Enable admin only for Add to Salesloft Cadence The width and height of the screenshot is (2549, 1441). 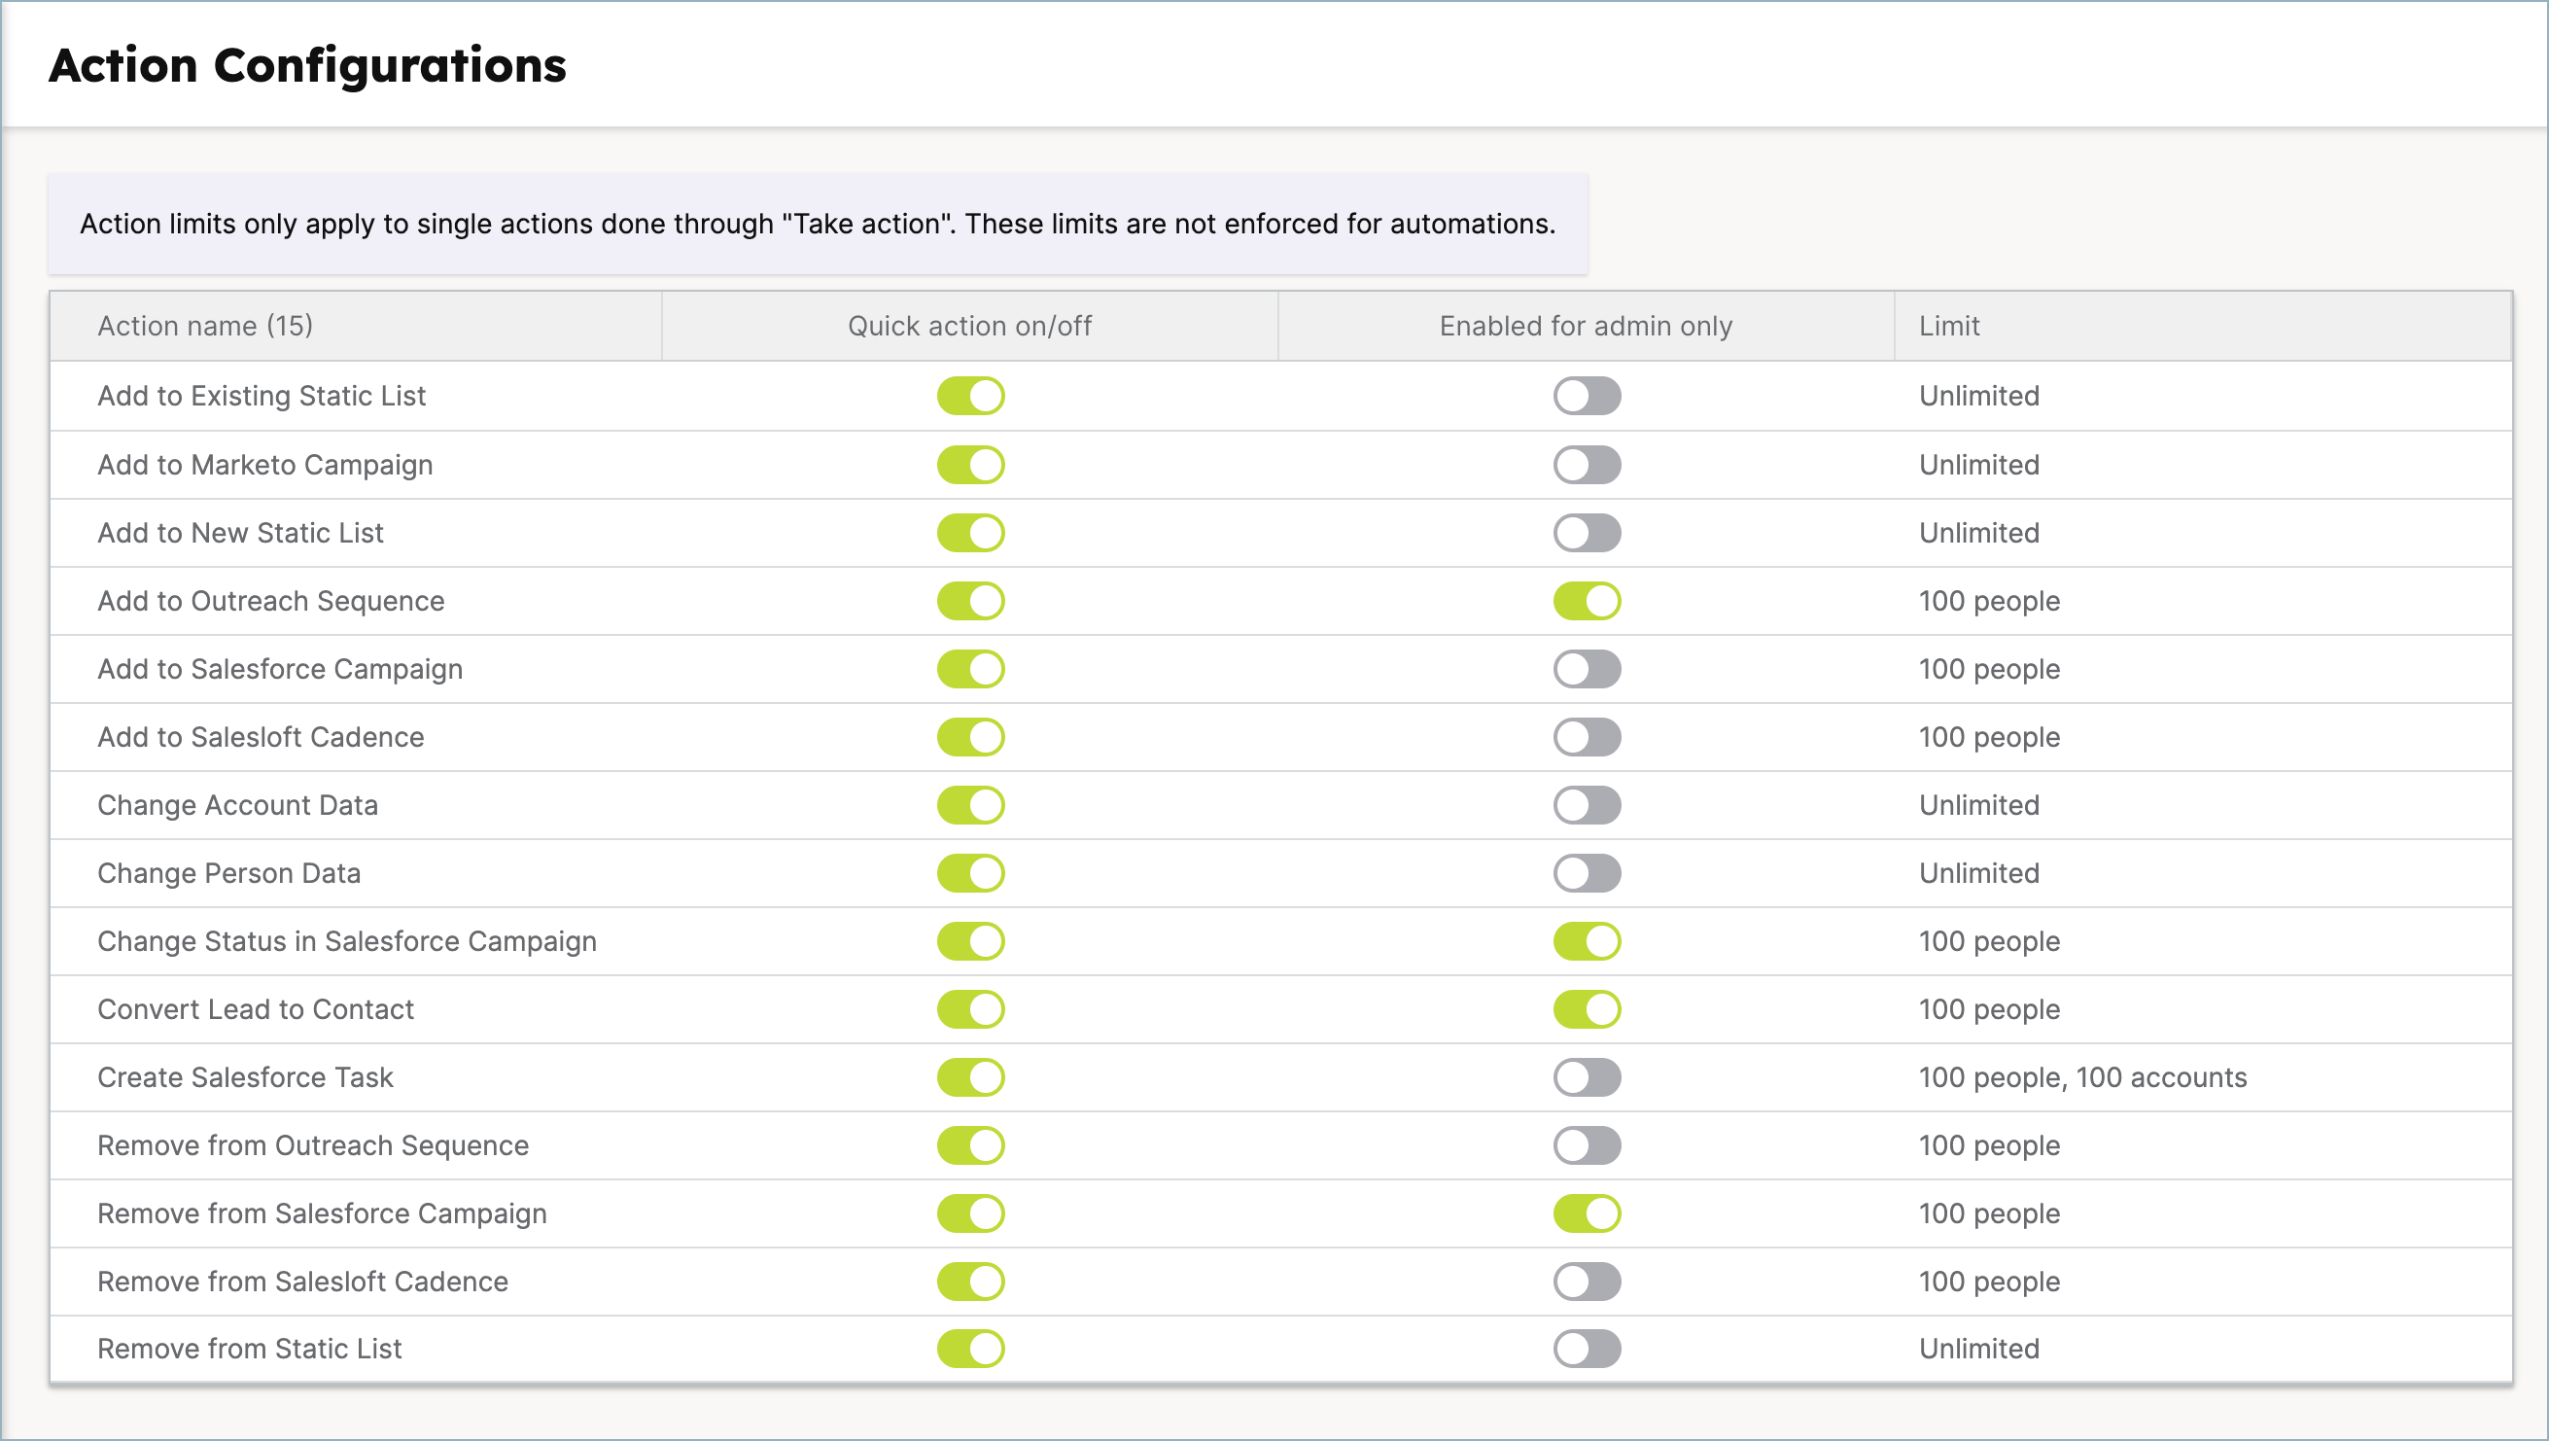click(x=1587, y=737)
